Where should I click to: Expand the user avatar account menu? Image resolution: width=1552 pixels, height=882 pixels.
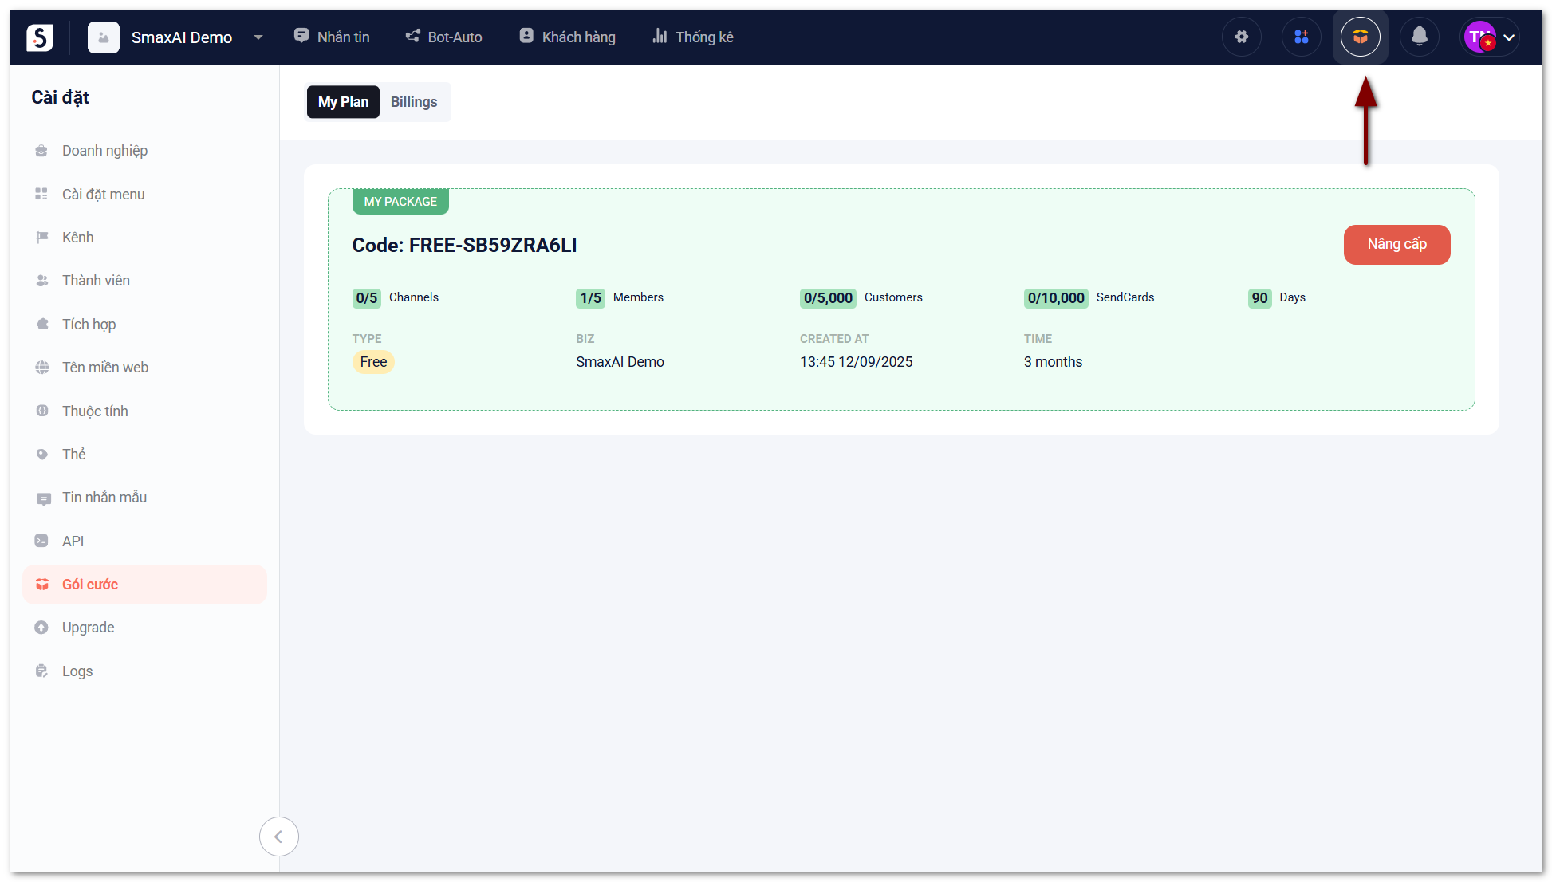click(1491, 37)
